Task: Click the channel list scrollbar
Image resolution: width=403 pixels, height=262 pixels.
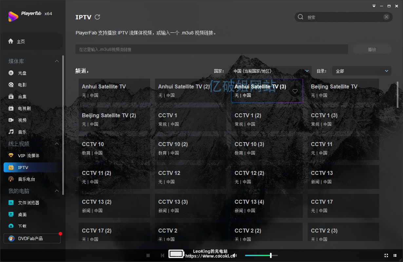Action: coord(398,95)
